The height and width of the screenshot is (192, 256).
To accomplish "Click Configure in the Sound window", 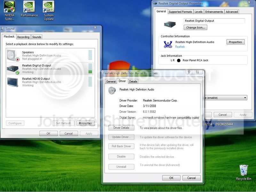I will point(15,123).
